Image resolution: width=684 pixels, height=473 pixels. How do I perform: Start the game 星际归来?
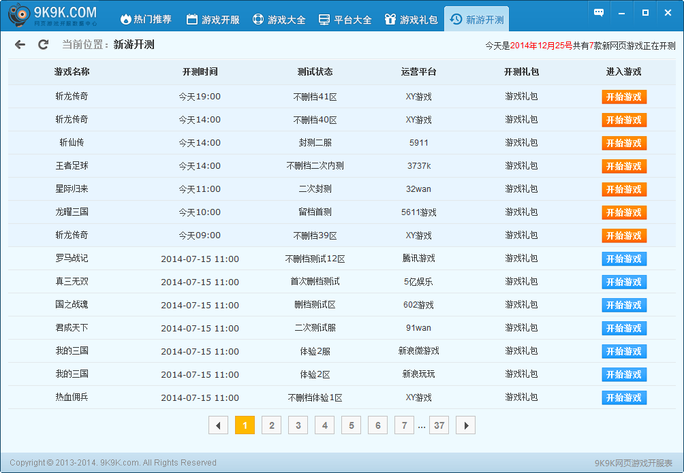[624, 189]
